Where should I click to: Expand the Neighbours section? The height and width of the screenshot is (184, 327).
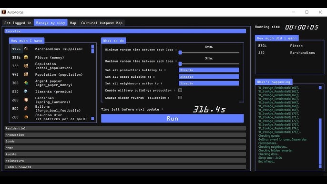click(125, 161)
